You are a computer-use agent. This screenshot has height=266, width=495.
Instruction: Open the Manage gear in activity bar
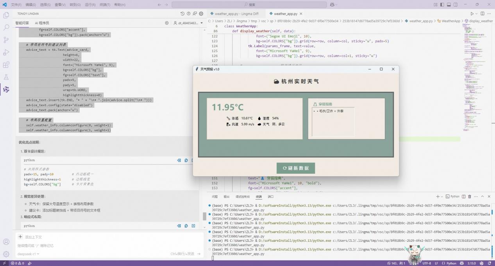[x=6, y=254]
